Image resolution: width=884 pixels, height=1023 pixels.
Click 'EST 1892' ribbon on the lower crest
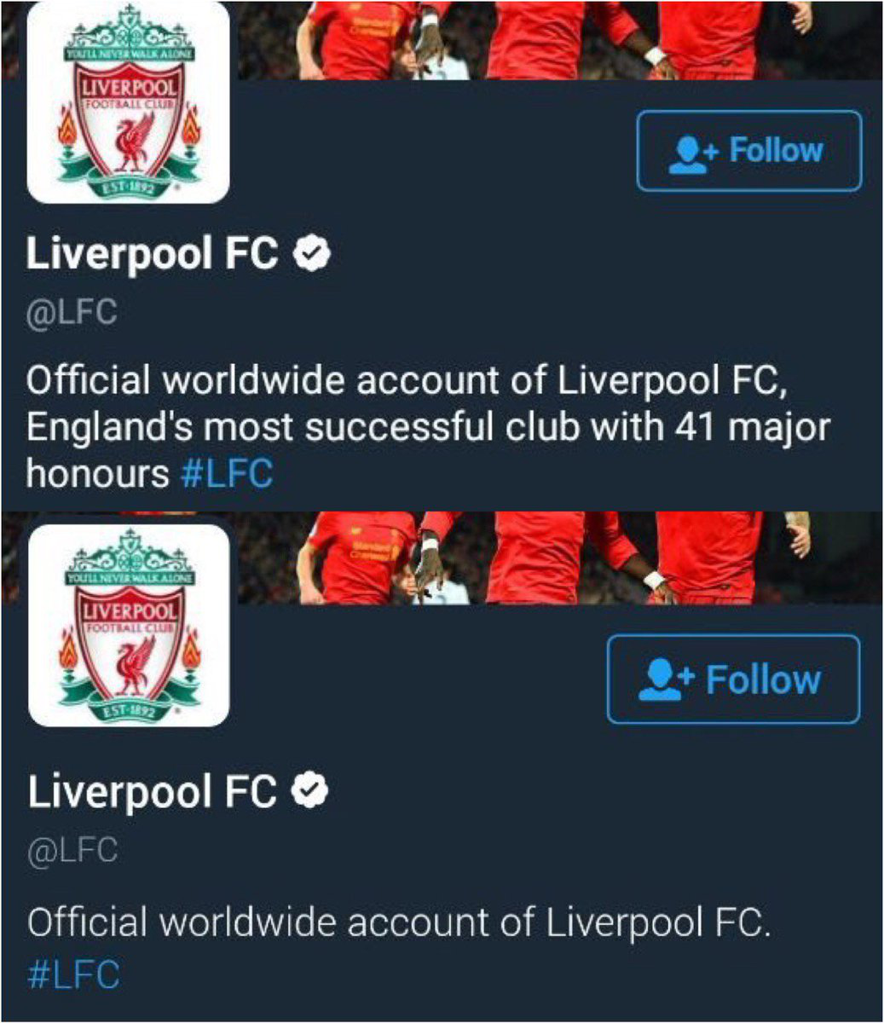[x=128, y=706]
